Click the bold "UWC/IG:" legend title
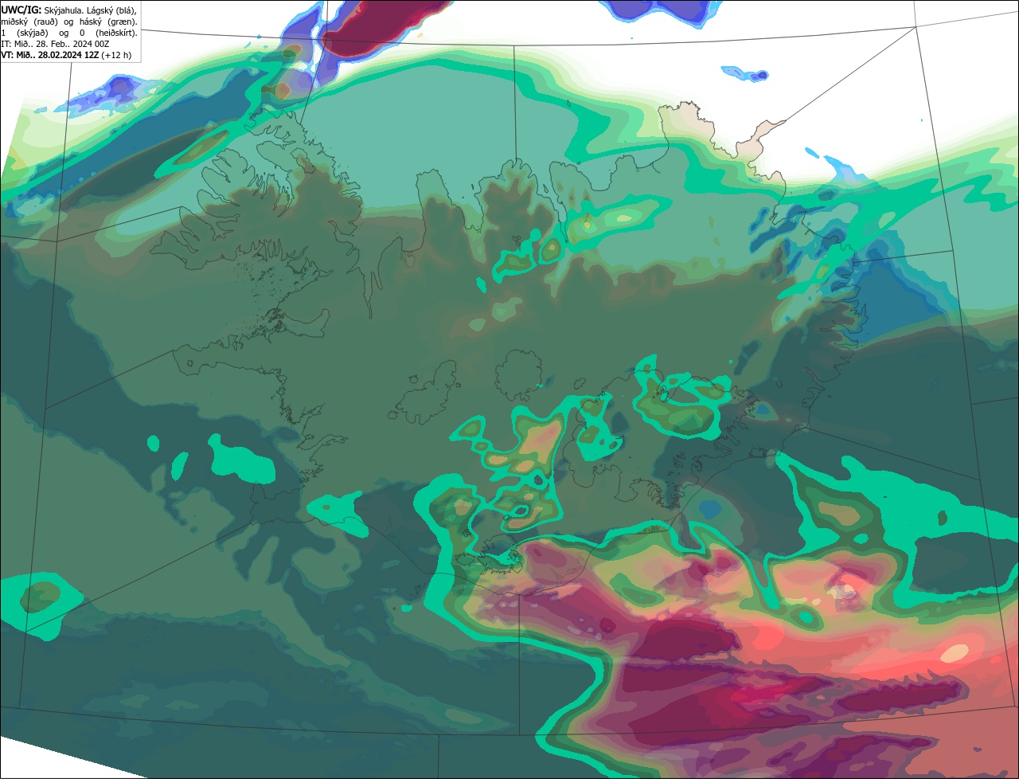Image resolution: width=1019 pixels, height=779 pixels. 21,10
